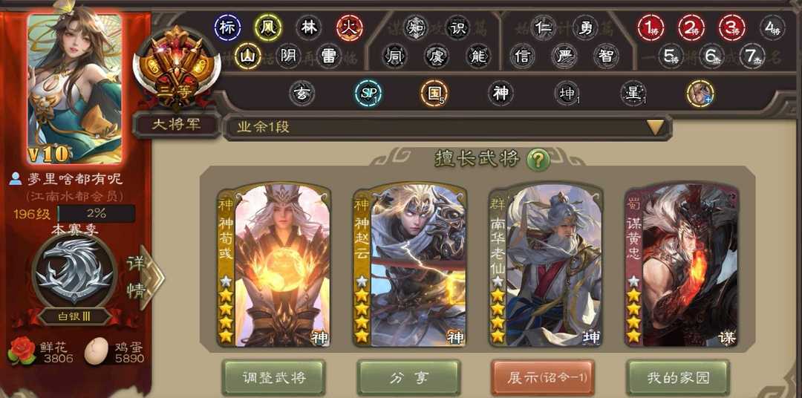Click the 展示(诏令-1) button
The width and height of the screenshot is (802, 398).
click(543, 378)
